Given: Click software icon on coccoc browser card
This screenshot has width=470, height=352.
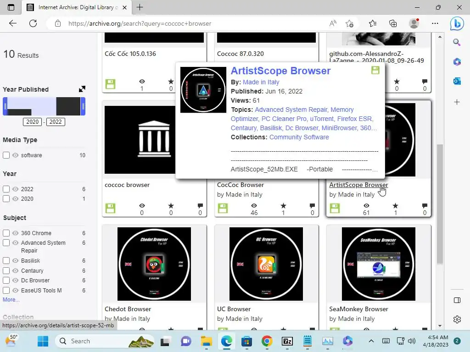Looking at the screenshot, I should point(110,209).
